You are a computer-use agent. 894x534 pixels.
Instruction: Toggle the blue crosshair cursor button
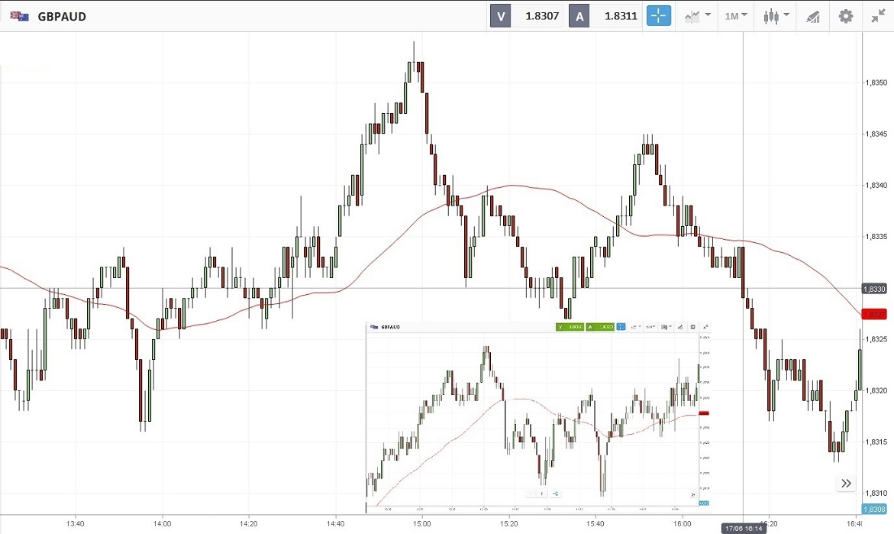click(658, 16)
